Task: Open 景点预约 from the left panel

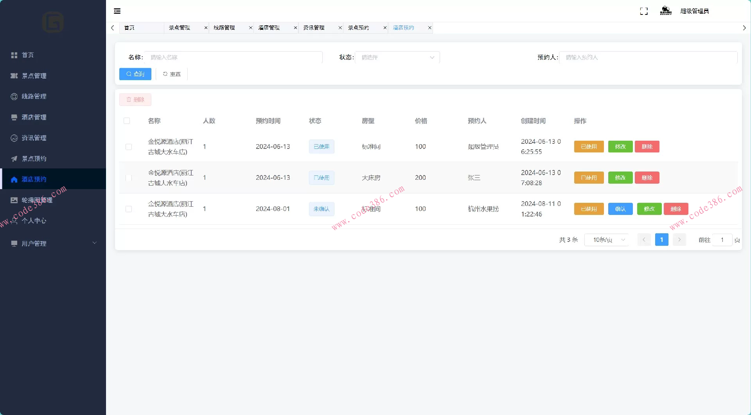Action: pos(34,158)
